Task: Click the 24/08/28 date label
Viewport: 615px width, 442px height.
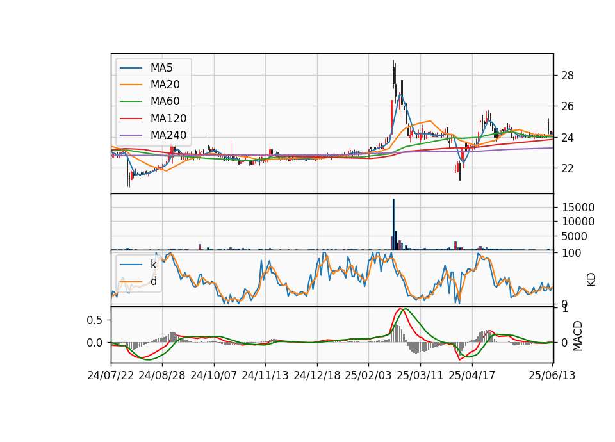Action: pos(162,375)
